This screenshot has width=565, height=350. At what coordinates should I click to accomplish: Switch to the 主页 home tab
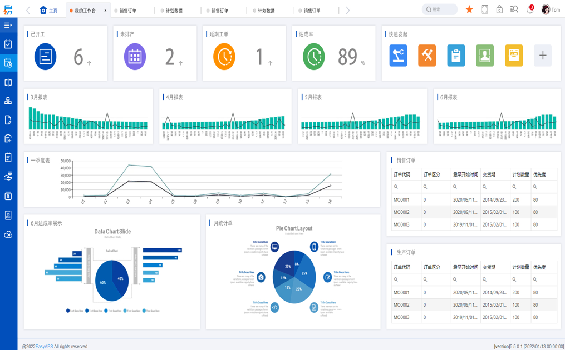tap(48, 11)
